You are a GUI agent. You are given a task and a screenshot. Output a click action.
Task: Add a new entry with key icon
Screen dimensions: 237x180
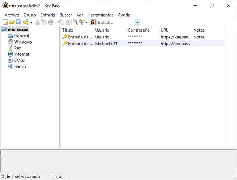tap(26, 22)
